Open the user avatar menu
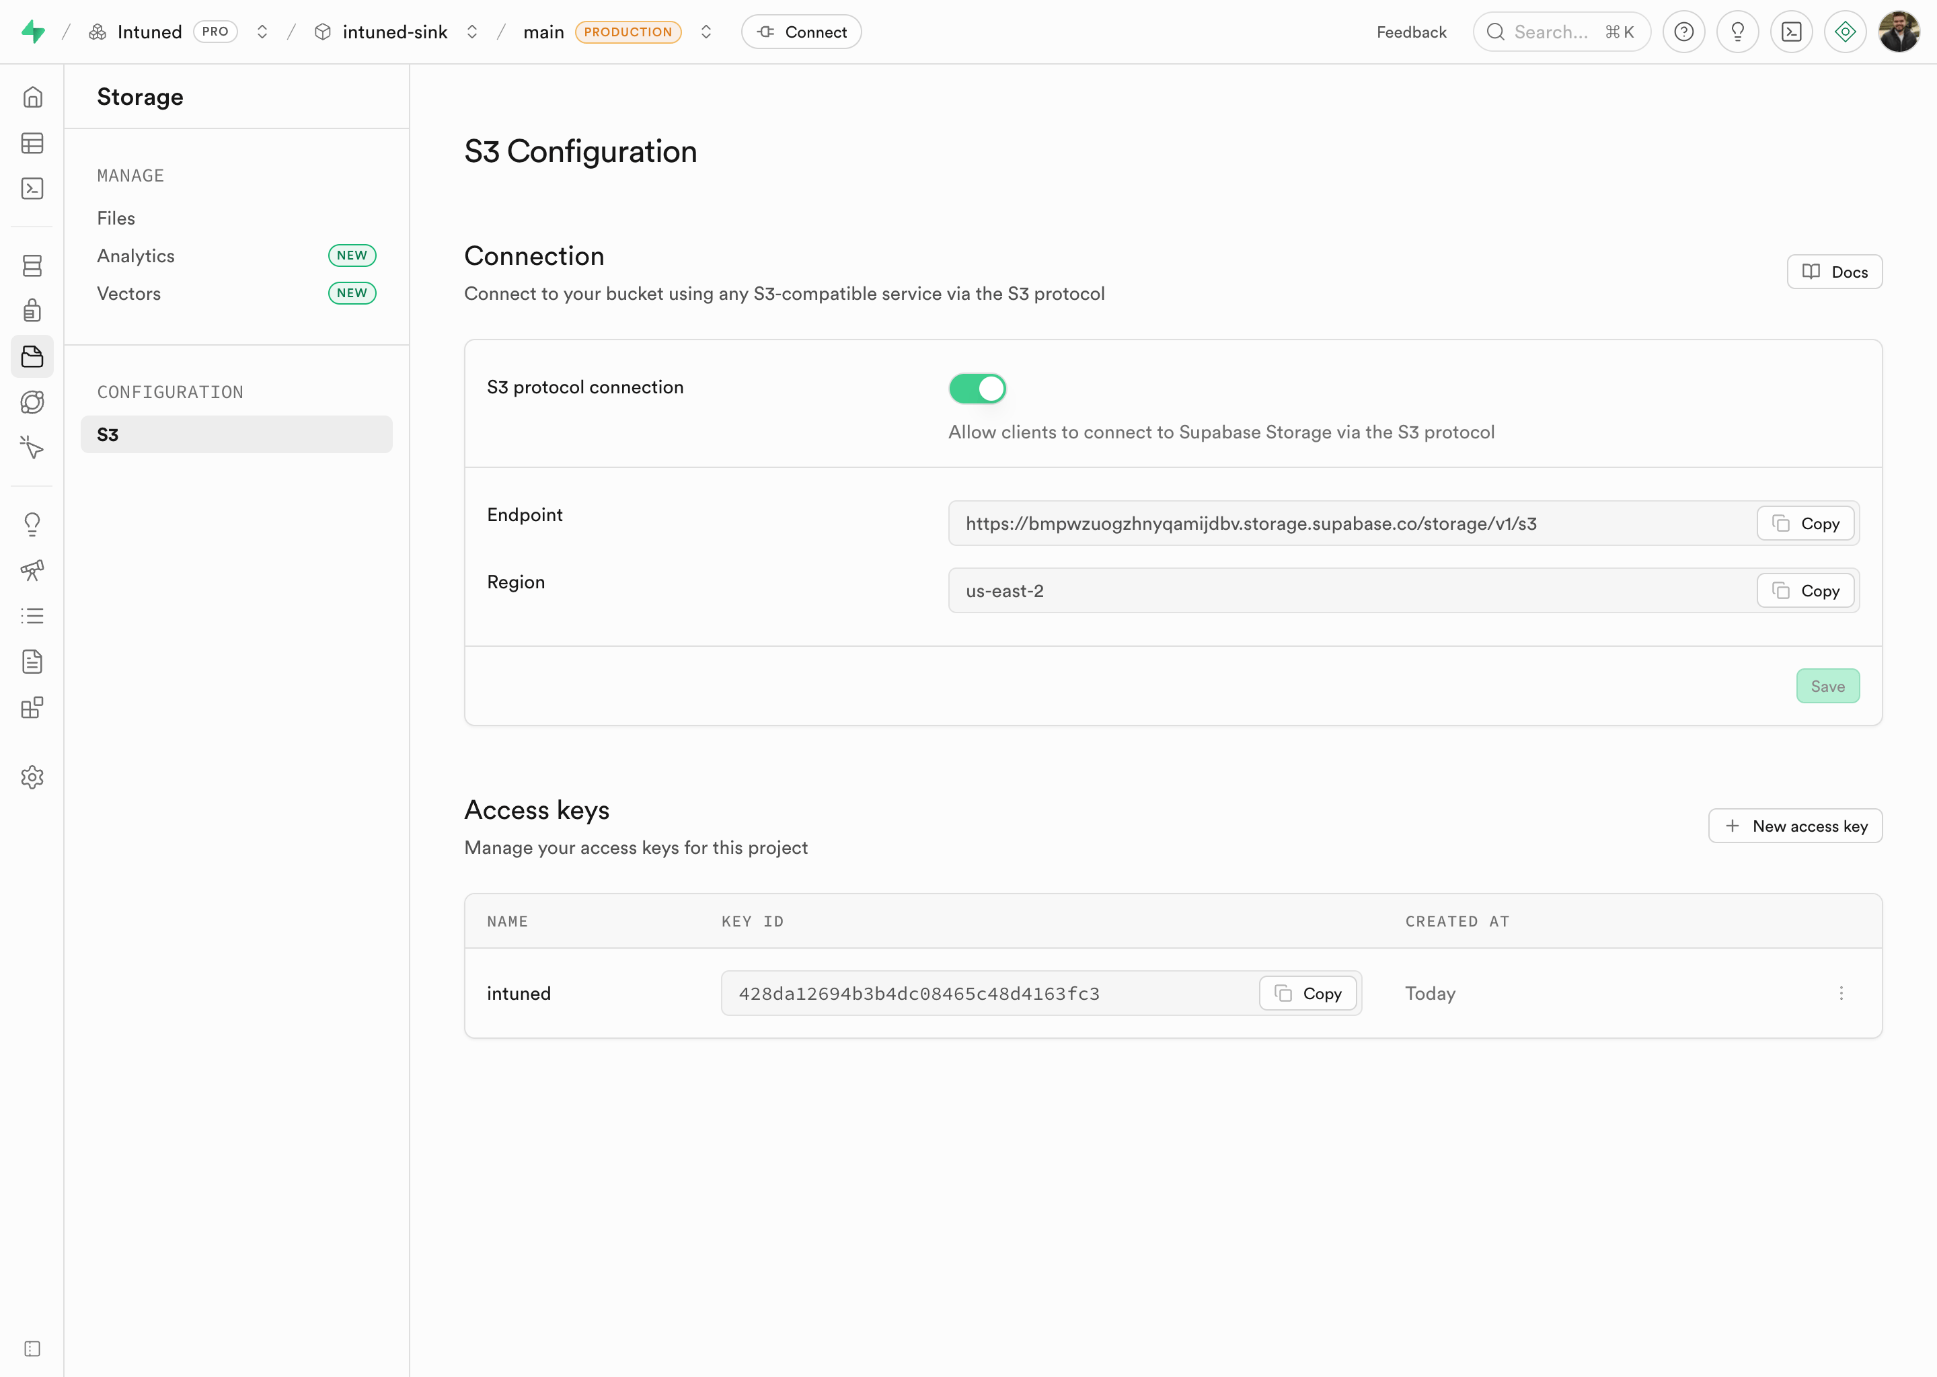Viewport: 1937px width, 1377px height. (1899, 32)
